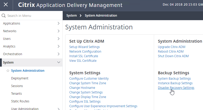Open Install SSL Certificate link
The height and width of the screenshot is (110, 203).
[x=84, y=56]
